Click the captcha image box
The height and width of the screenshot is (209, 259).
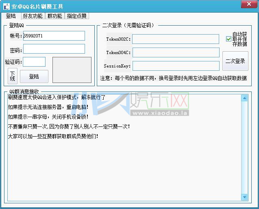tap(72, 70)
